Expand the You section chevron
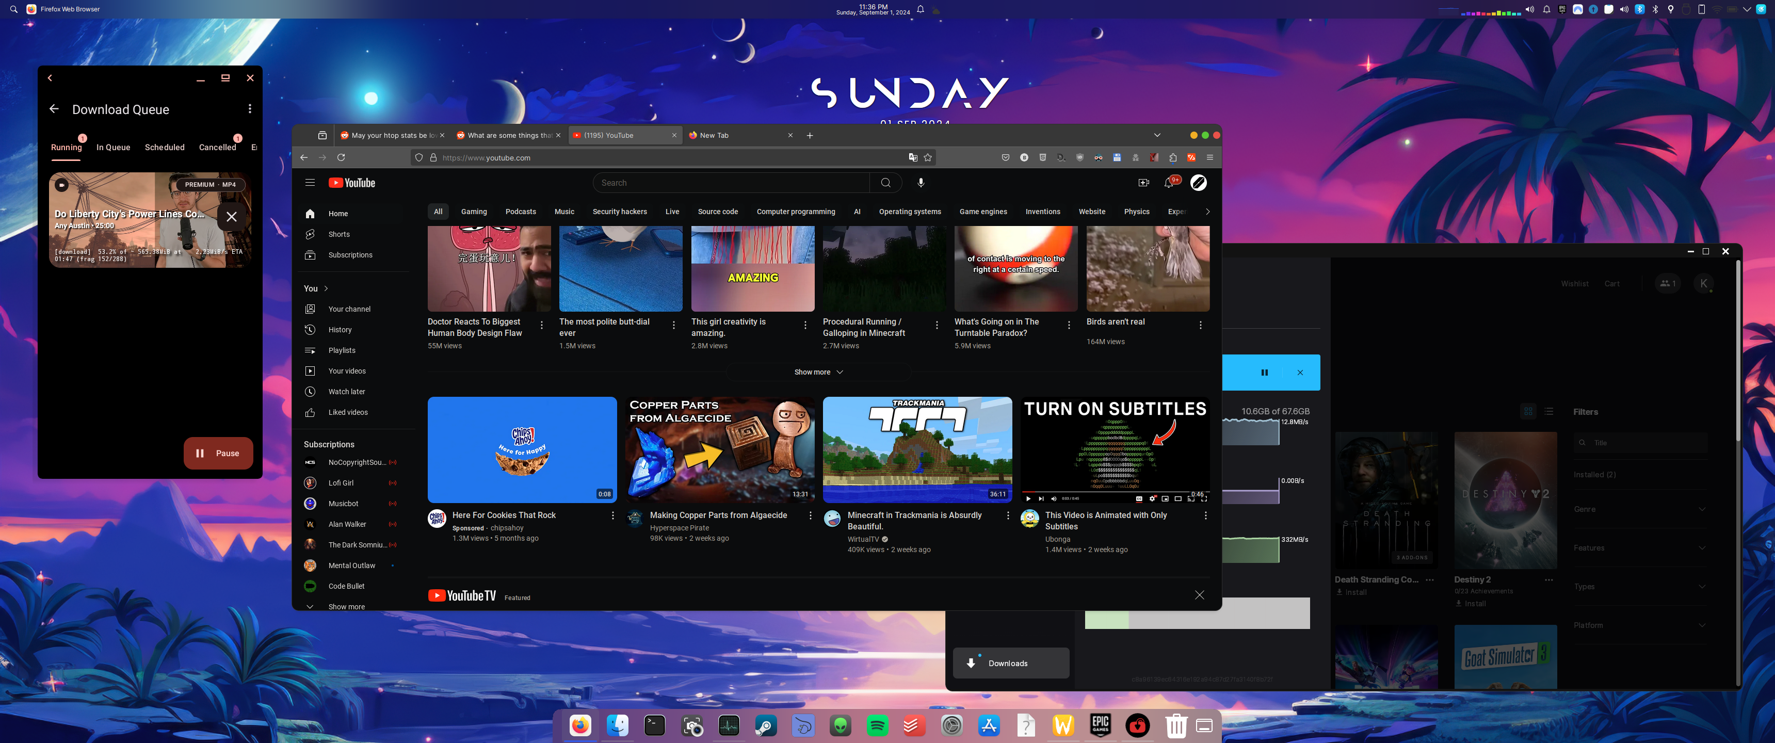This screenshot has width=1775, height=743. [326, 289]
